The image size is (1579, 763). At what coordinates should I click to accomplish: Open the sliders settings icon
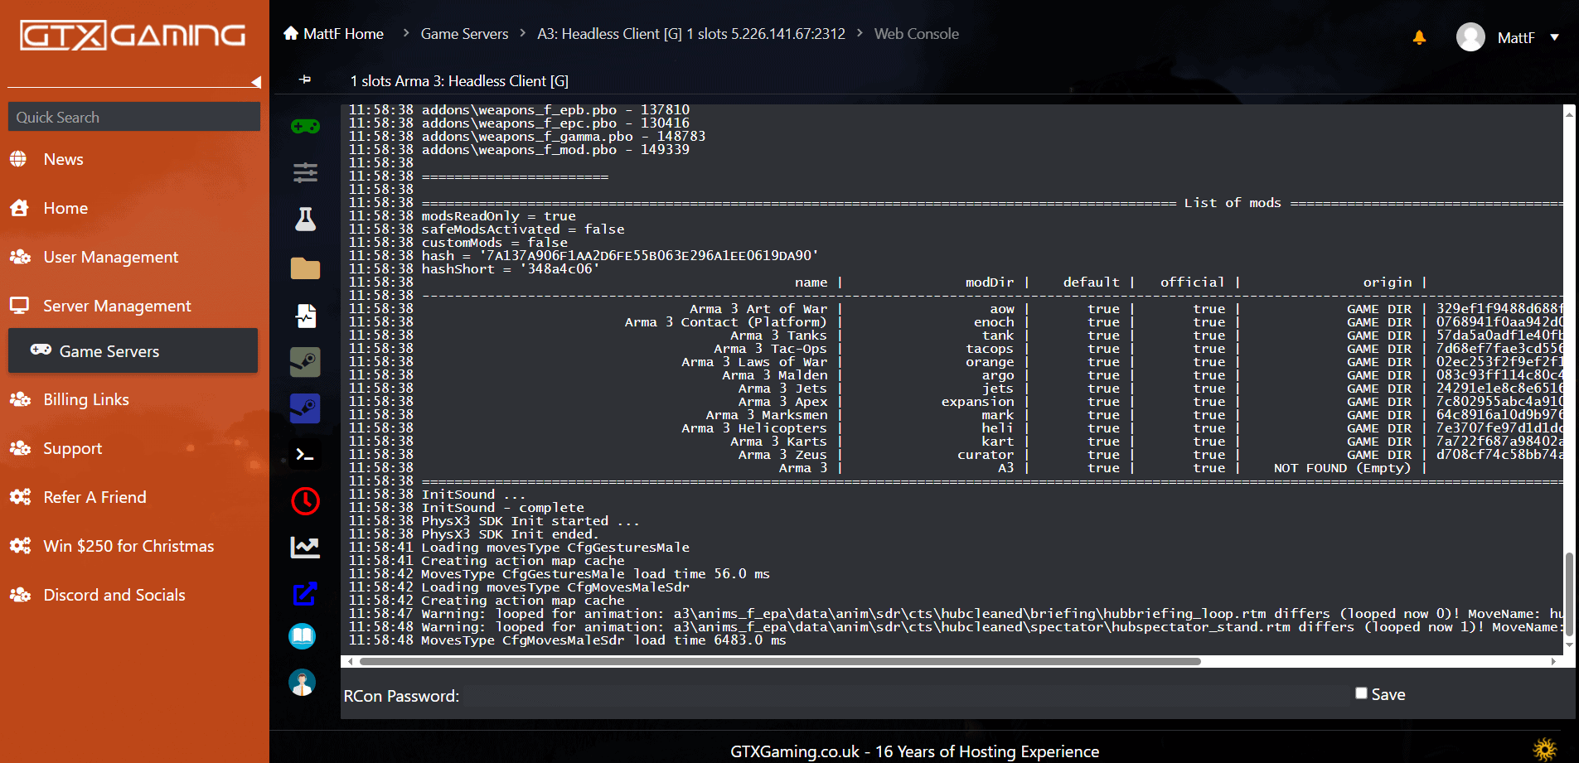[305, 173]
